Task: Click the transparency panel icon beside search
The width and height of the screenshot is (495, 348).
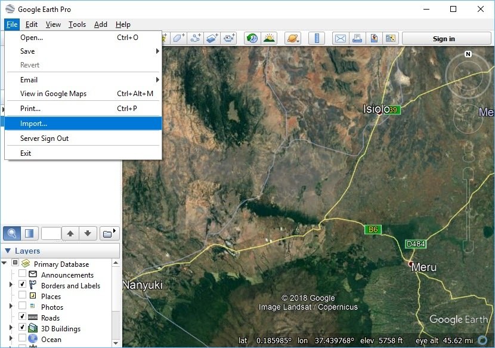Action: [29, 233]
